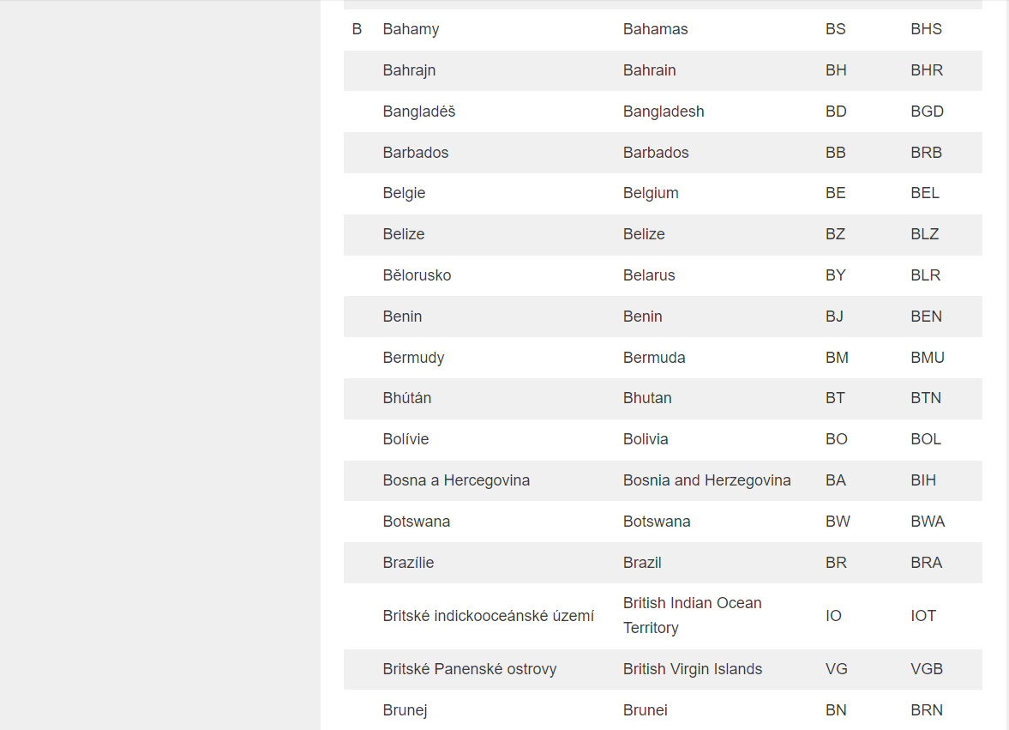The height and width of the screenshot is (730, 1009).
Task: Click the Belarus link
Action: tap(648, 275)
